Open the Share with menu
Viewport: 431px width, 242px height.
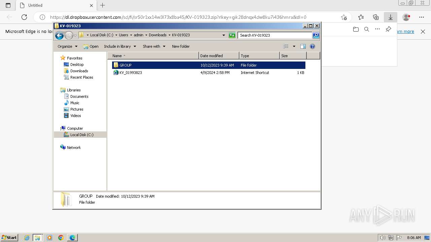click(x=154, y=46)
